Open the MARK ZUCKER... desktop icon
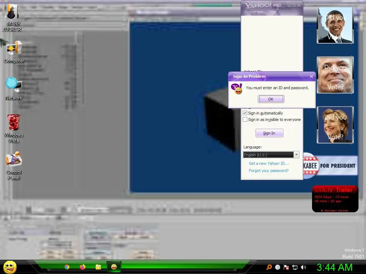366x274 pixels. [13, 18]
